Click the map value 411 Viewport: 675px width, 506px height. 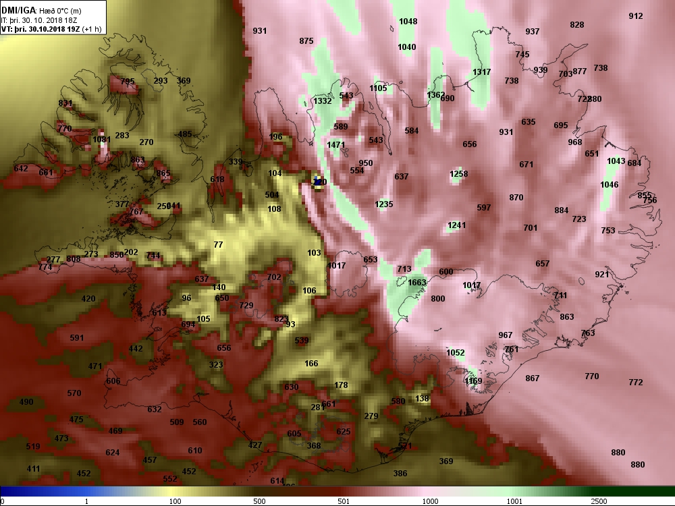coord(33,469)
